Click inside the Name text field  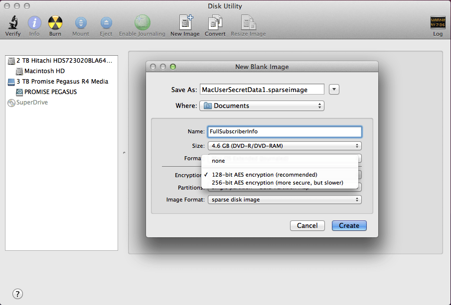click(x=284, y=131)
